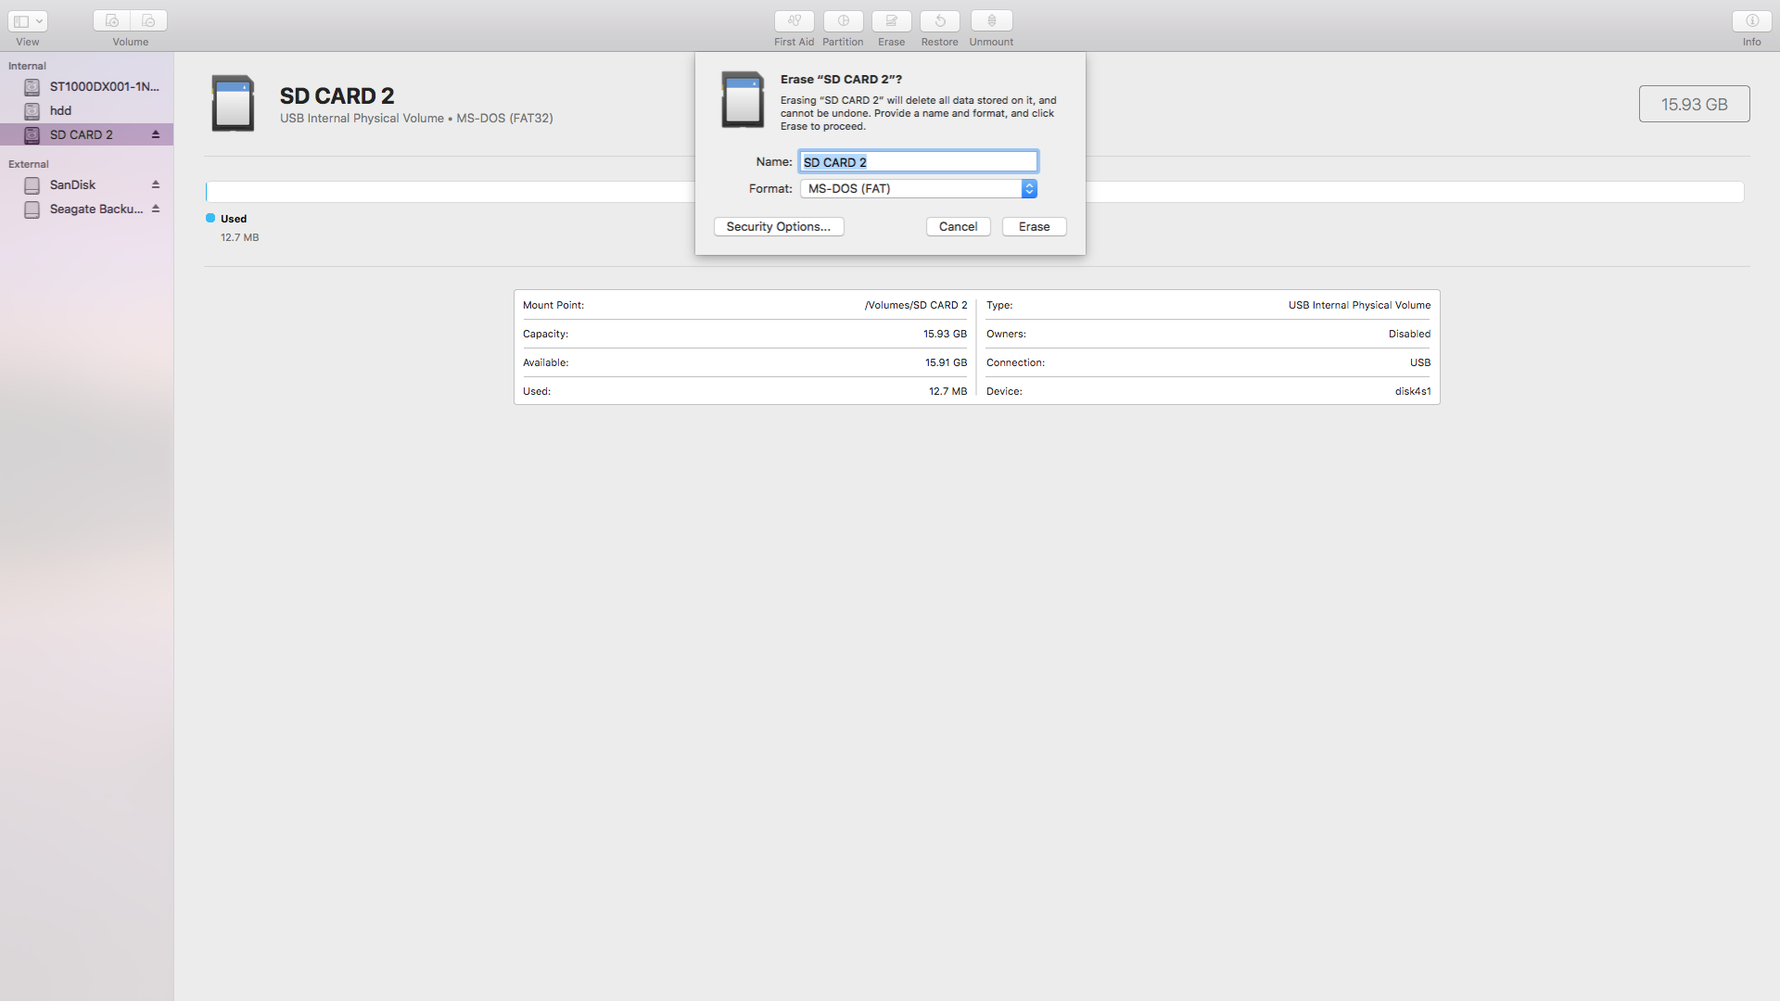Screen dimensions: 1780x1001
Task: Click the add Volume icon
Action: [x=111, y=20]
